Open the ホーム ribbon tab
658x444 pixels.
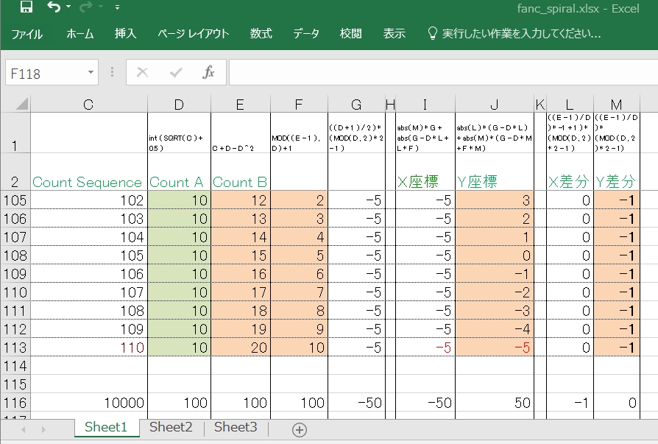[79, 34]
